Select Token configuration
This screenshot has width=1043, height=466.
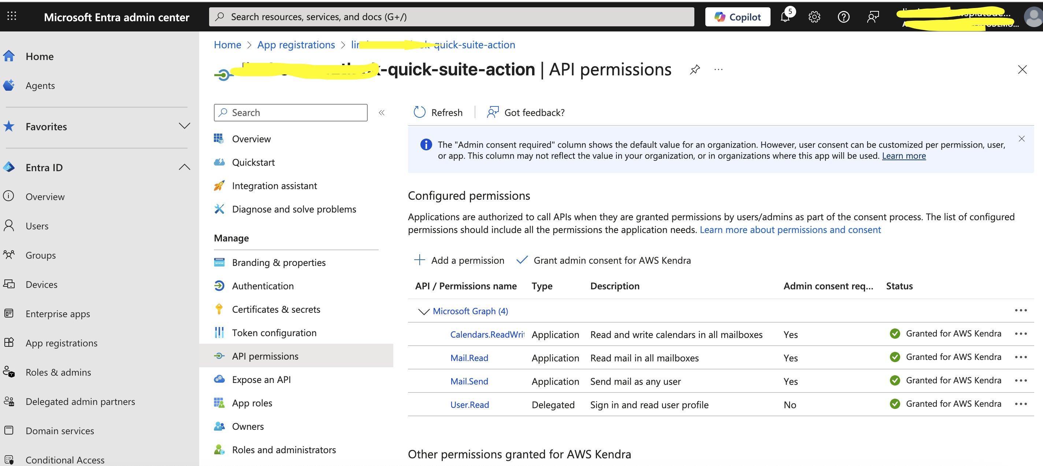click(274, 332)
